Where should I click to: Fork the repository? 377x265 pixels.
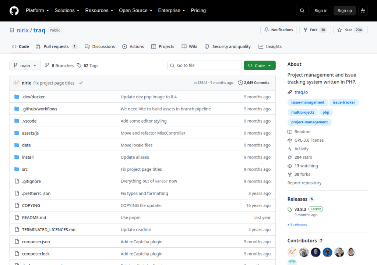click(315, 30)
